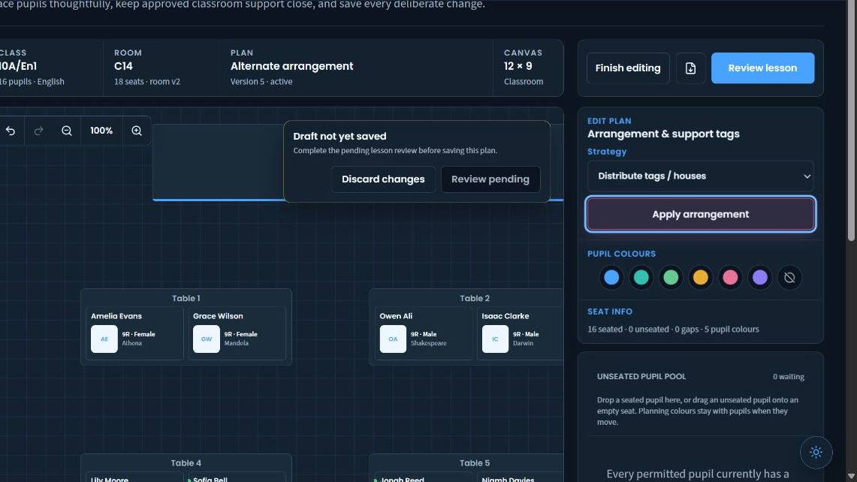This screenshot has width=857, height=482.
Task: Click the 'Draft not yet saved' heading
Action: coord(339,136)
